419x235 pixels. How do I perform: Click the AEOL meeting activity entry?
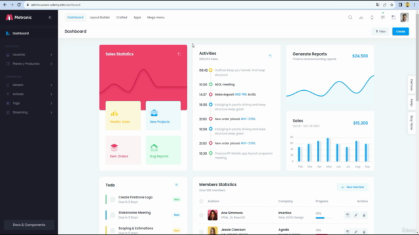pos(225,84)
